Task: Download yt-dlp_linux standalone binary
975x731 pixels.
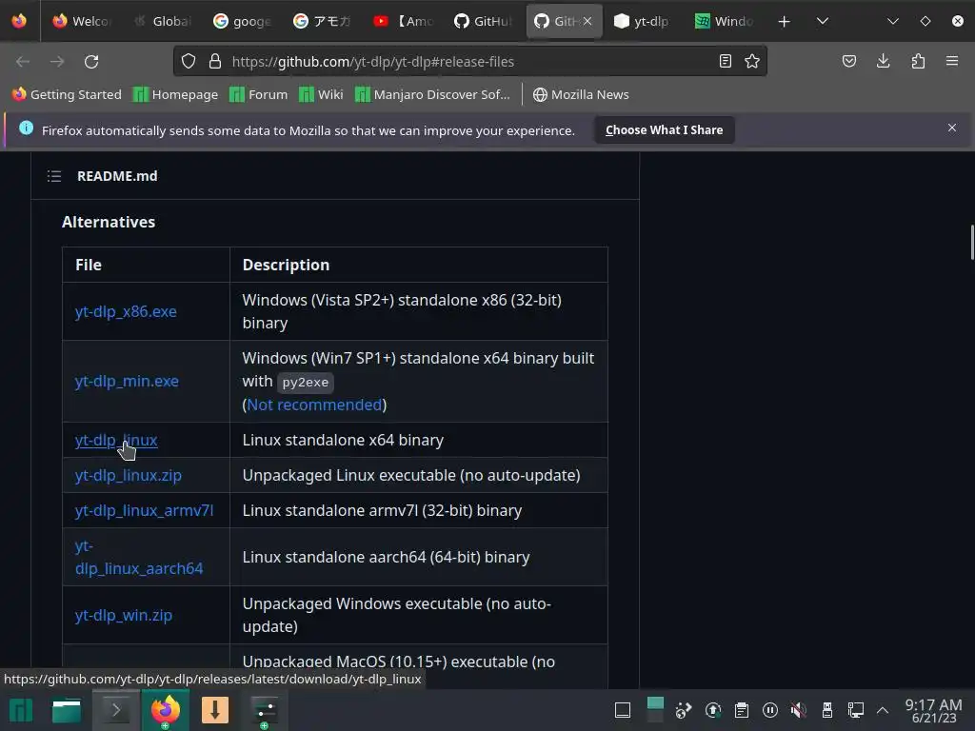Action: [116, 440]
